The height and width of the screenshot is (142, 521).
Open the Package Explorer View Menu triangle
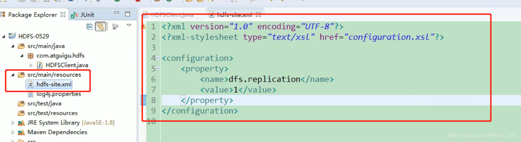click(x=129, y=26)
